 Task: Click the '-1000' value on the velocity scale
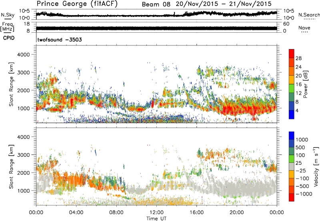304,194
